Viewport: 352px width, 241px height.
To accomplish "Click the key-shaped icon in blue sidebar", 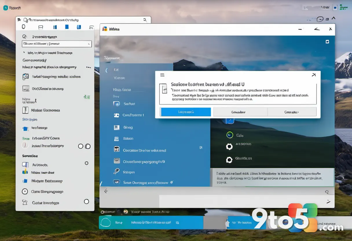I will (116, 171).
